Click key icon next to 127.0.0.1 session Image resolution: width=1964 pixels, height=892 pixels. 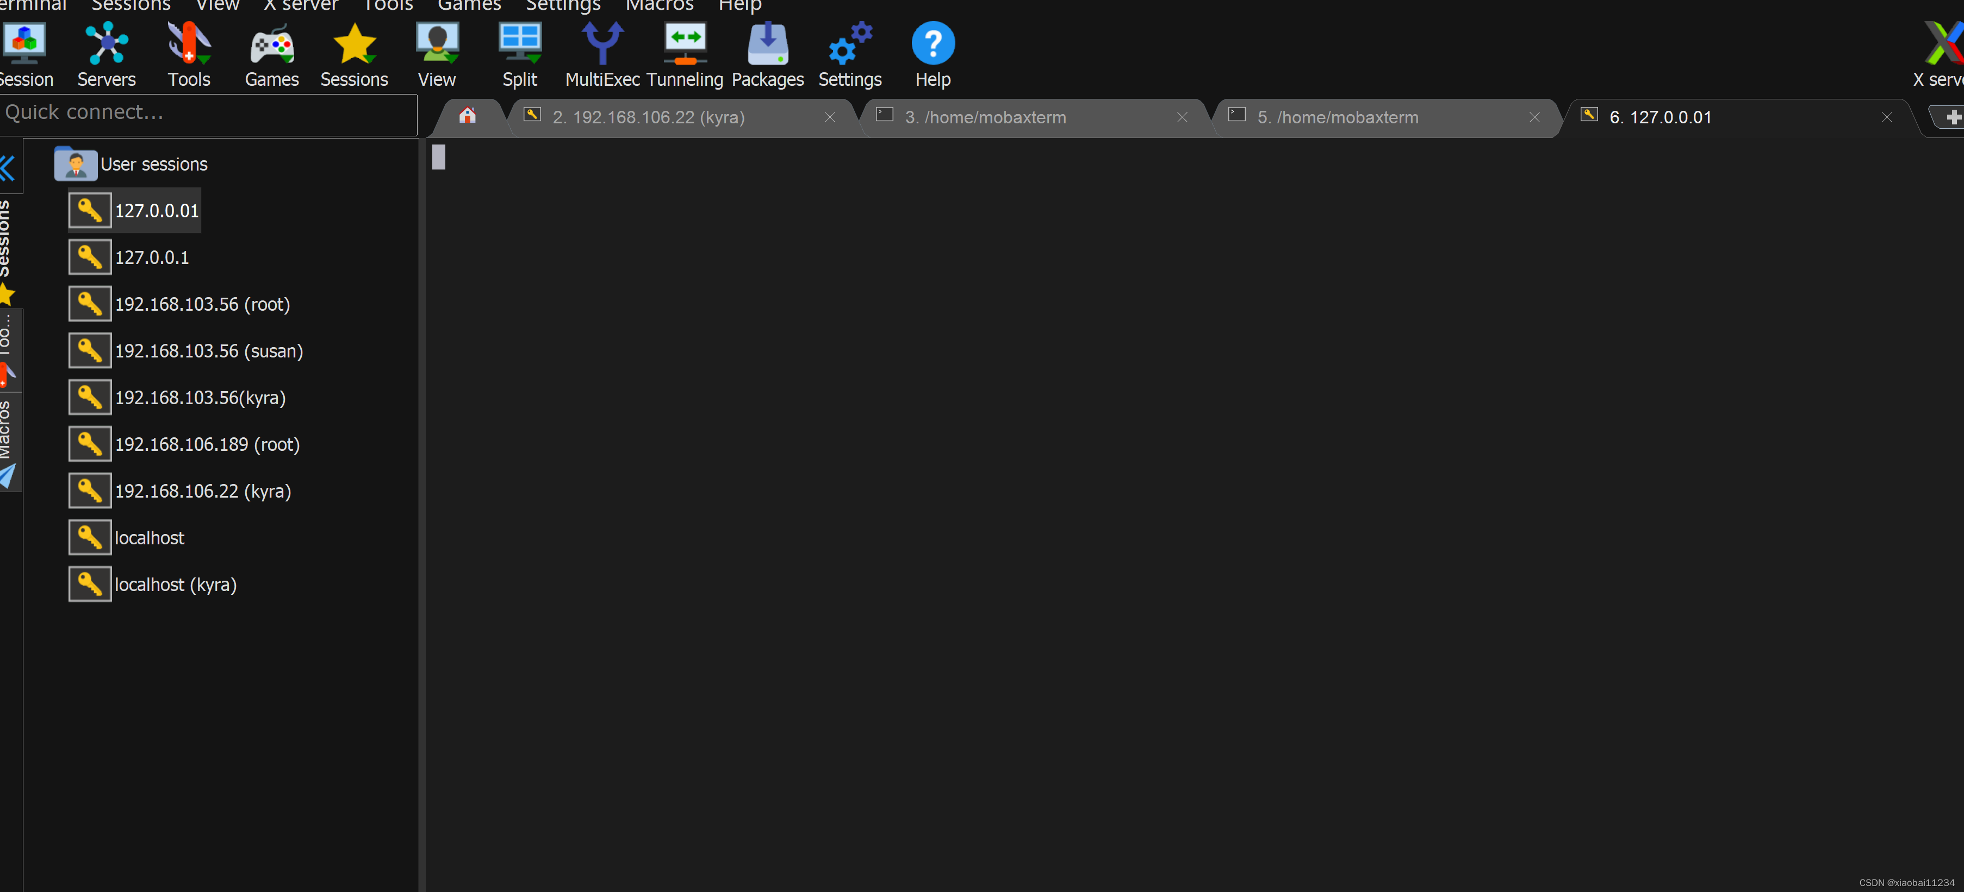(90, 257)
